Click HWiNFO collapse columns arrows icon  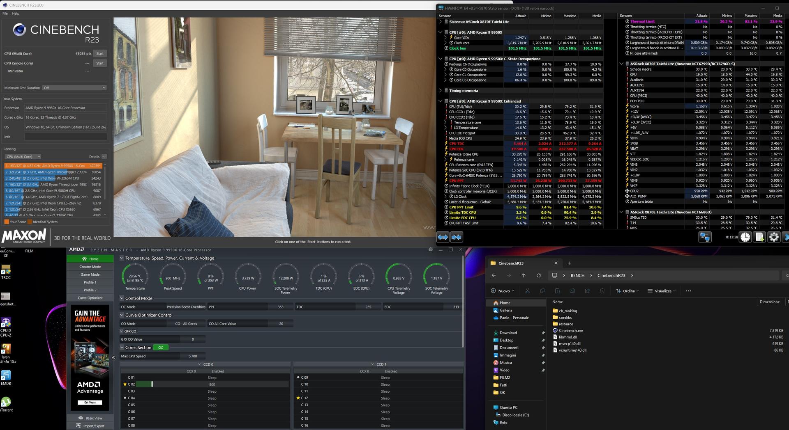point(457,237)
